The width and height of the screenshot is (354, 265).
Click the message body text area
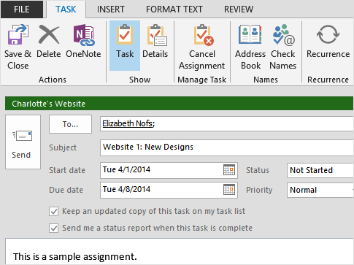coord(180,252)
